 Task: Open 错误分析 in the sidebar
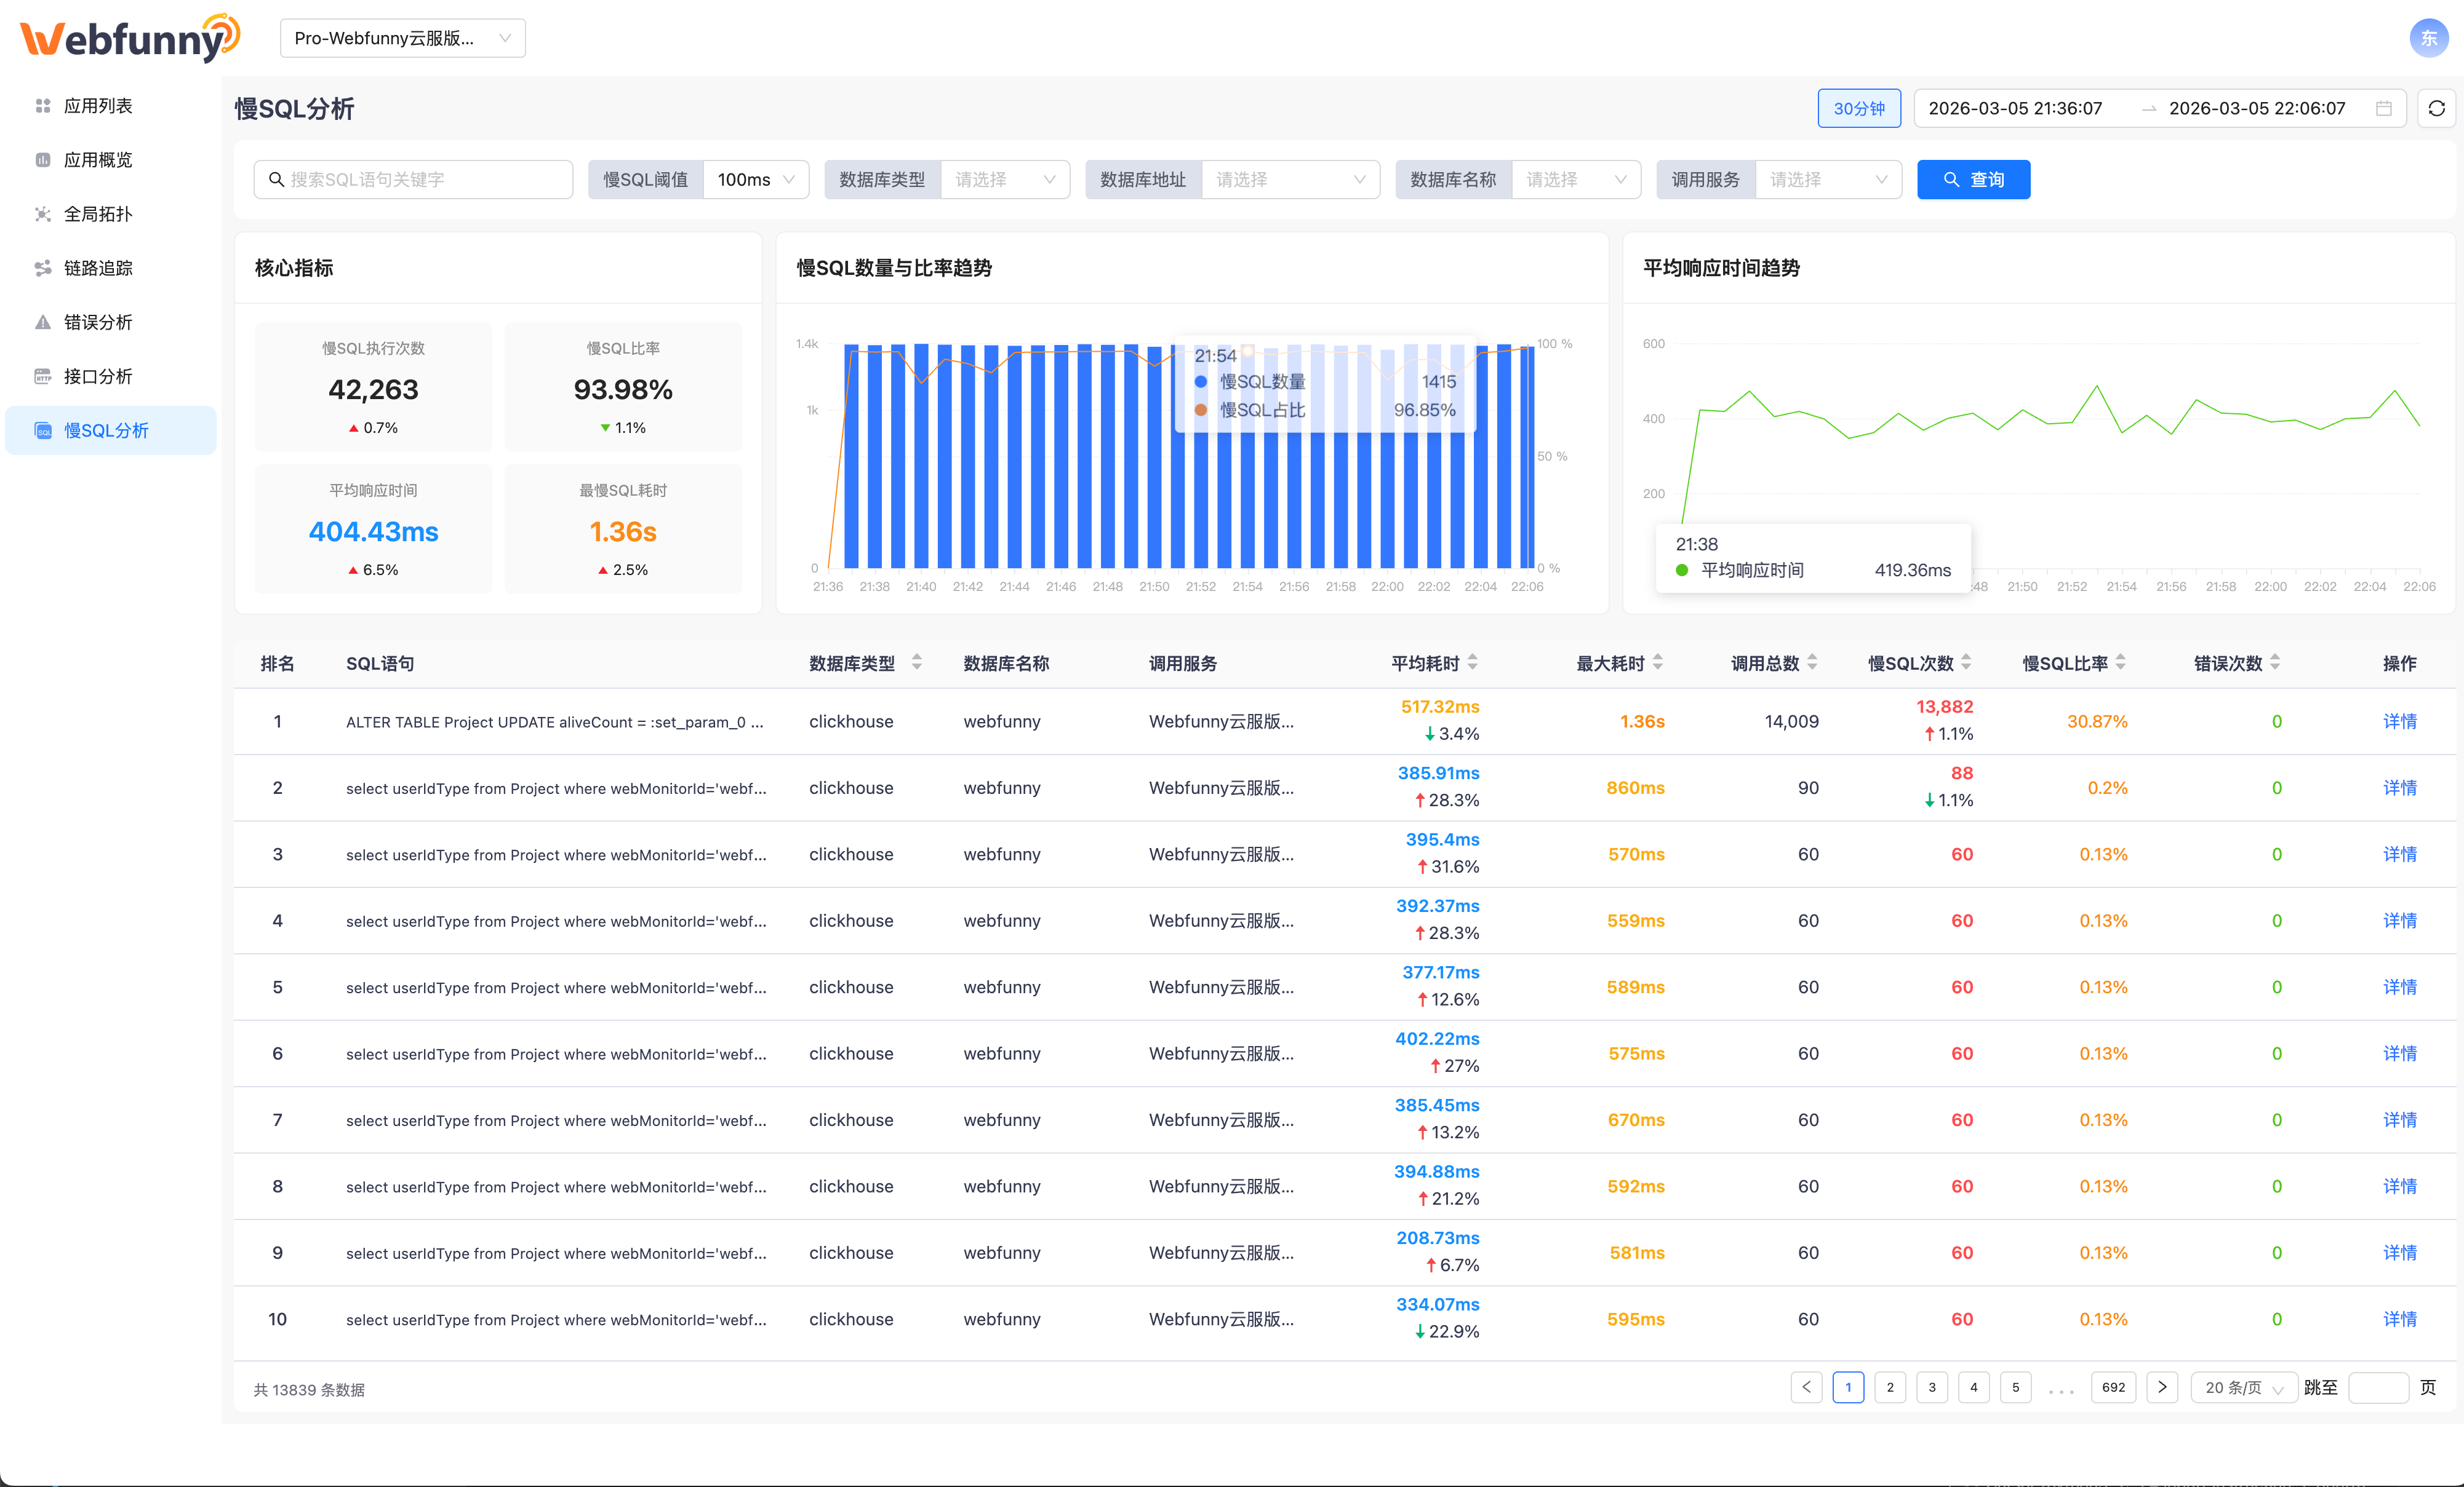tap(98, 322)
